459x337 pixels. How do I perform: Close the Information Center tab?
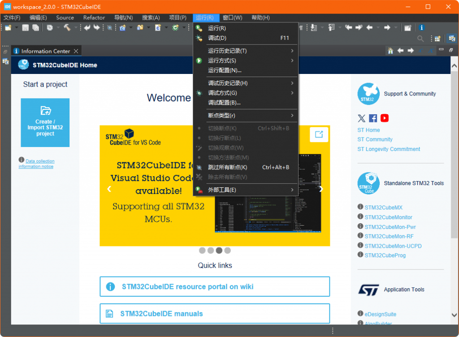tap(76, 51)
